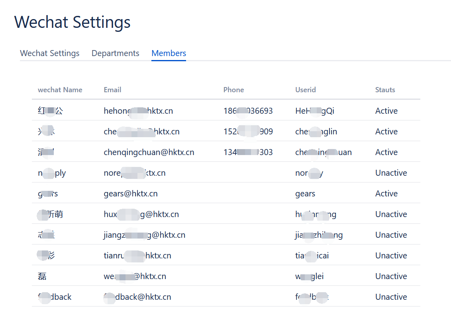Open the Departments tab
Viewport: 451px width, 324px height.
click(x=115, y=53)
